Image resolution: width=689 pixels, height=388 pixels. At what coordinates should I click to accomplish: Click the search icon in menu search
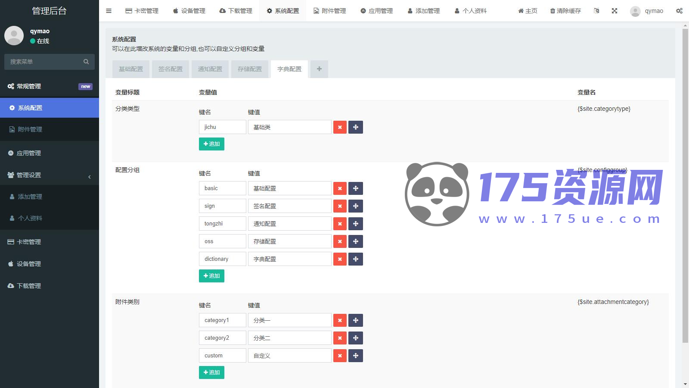(86, 62)
